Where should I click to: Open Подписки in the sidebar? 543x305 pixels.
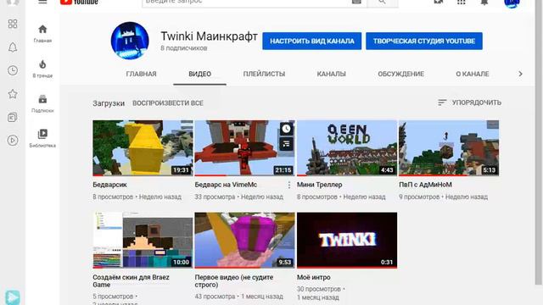tap(42, 103)
